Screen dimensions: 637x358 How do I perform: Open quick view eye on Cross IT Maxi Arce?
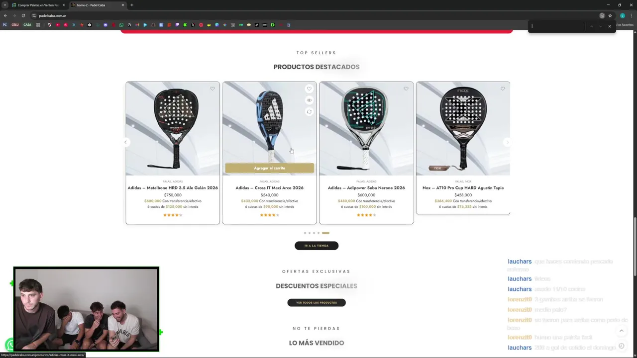309,100
